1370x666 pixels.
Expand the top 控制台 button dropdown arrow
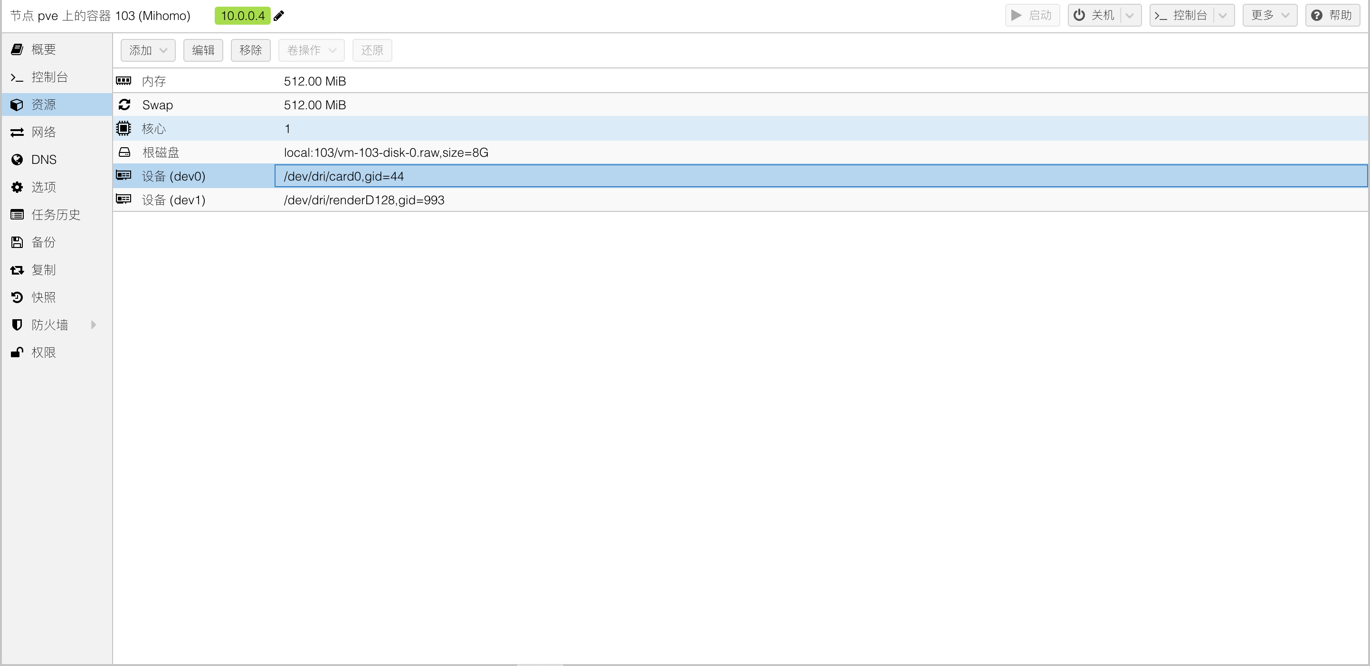click(x=1223, y=15)
